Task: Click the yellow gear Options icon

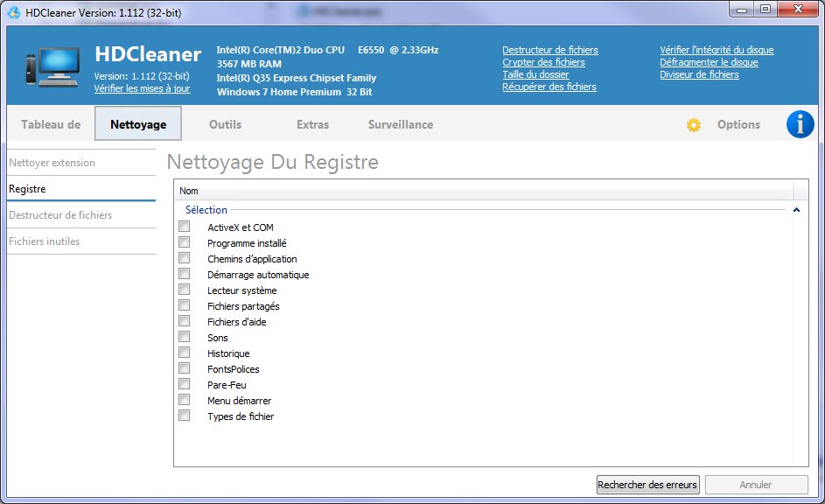Action: tap(694, 125)
